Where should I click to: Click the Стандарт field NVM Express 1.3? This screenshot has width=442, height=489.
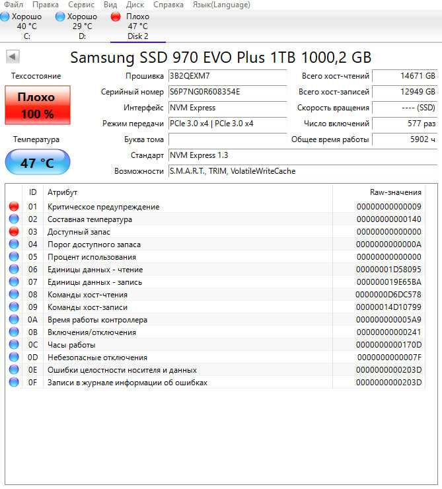(x=303, y=155)
